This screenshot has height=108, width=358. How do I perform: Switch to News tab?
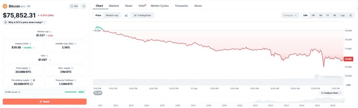click(x=129, y=6)
